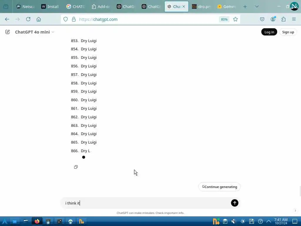Viewport: 301px width, 226px height.
Task: Click Continue generating
Action: [219, 187]
